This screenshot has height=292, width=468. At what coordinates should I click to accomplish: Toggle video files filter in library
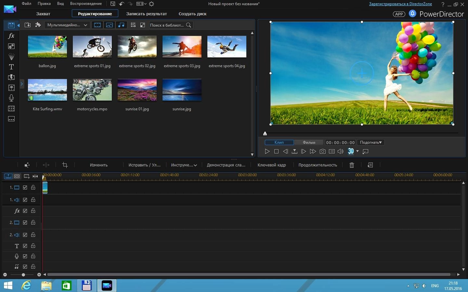(x=97, y=25)
